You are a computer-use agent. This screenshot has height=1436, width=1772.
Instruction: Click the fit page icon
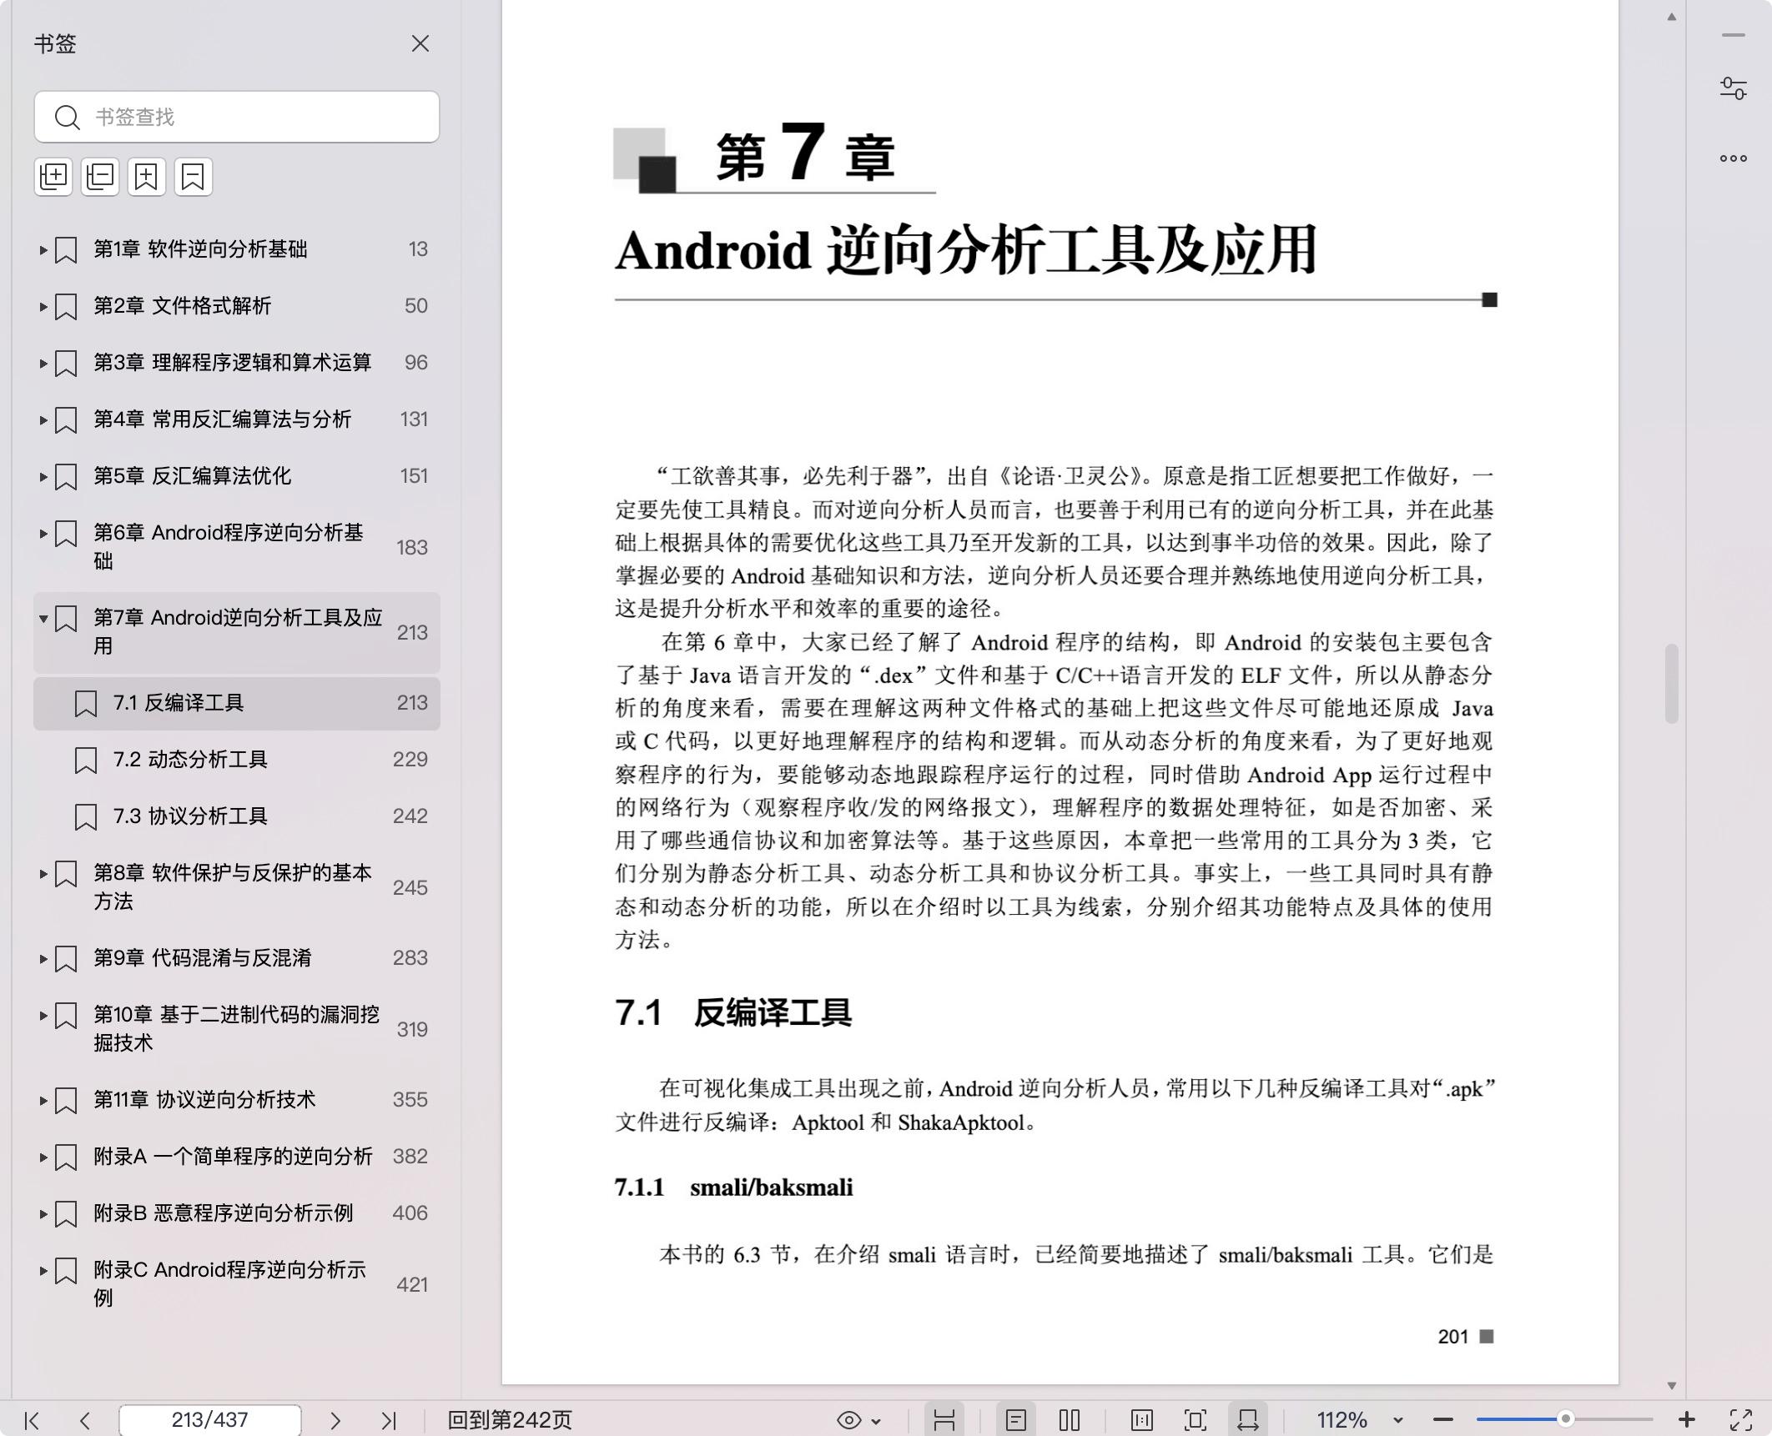pyautogui.click(x=1196, y=1419)
